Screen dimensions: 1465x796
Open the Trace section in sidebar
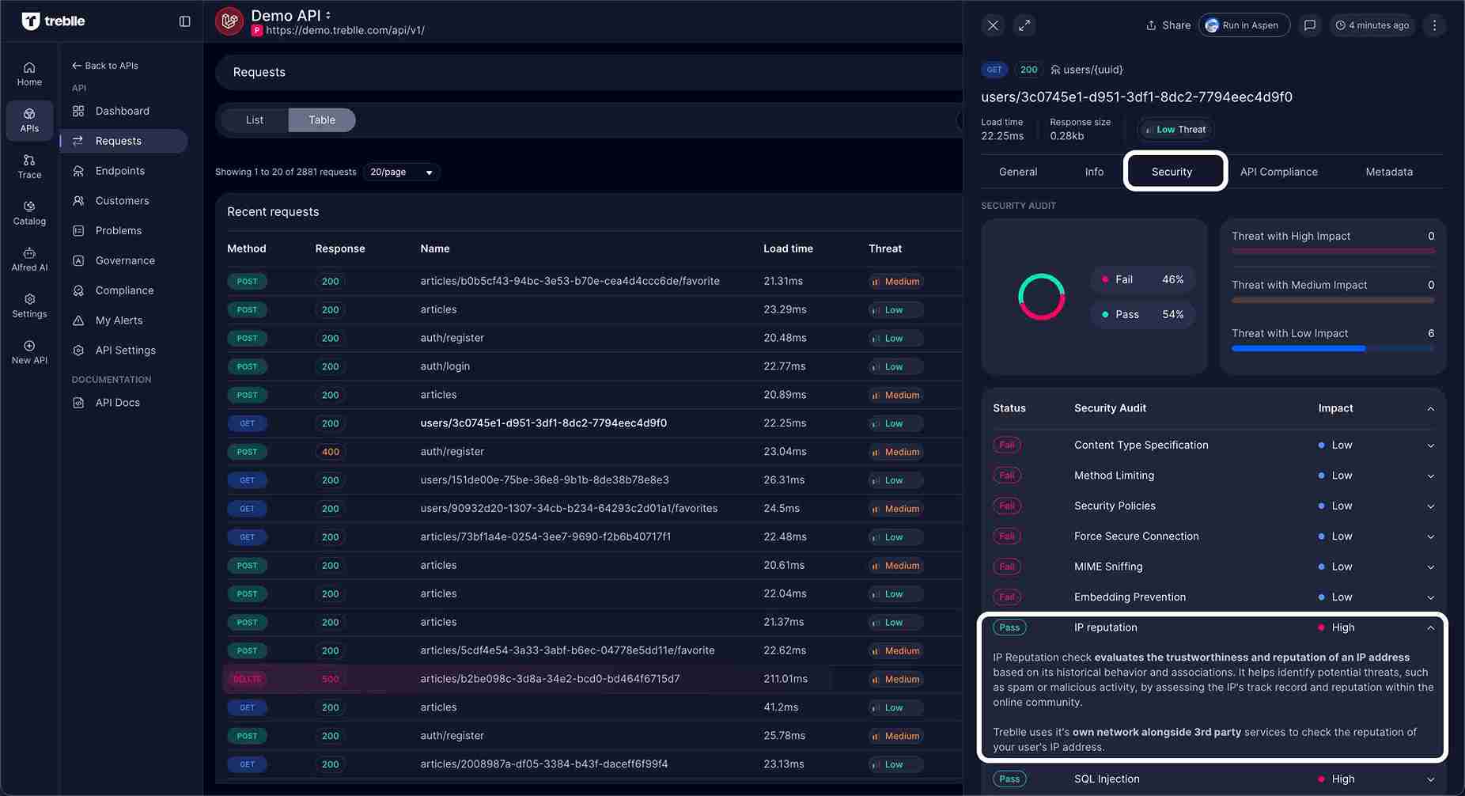coord(29,166)
